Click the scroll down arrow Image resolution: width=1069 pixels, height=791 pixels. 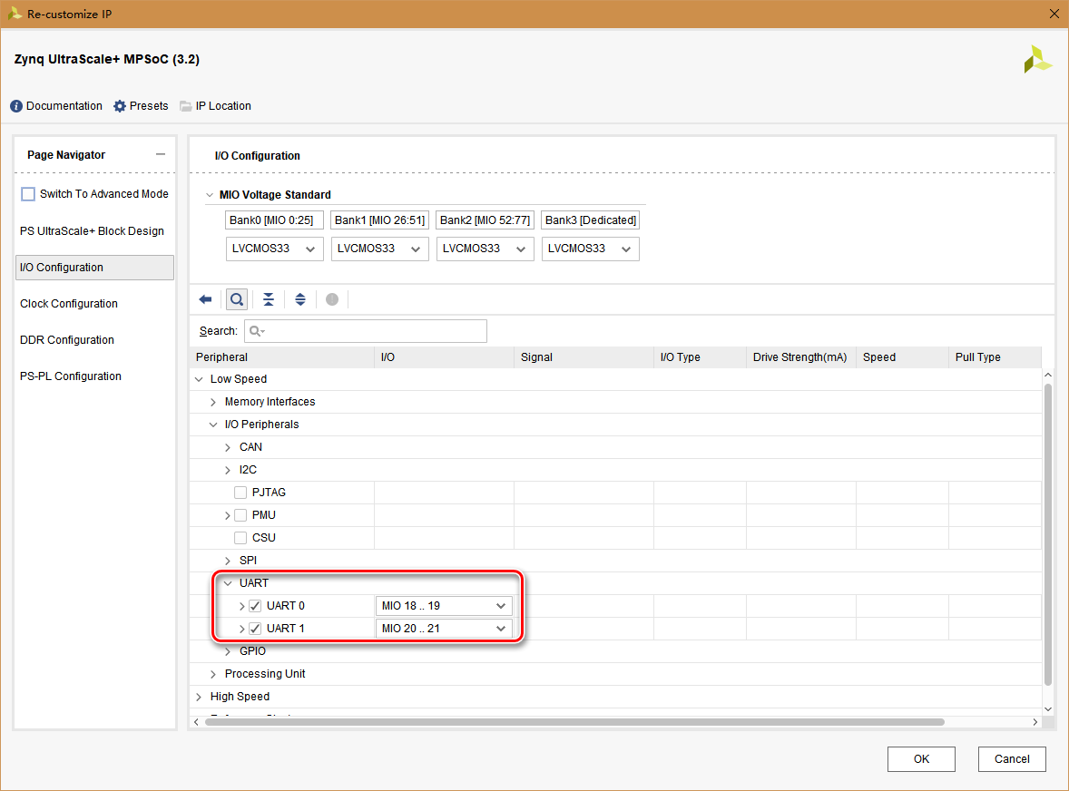click(x=1048, y=709)
